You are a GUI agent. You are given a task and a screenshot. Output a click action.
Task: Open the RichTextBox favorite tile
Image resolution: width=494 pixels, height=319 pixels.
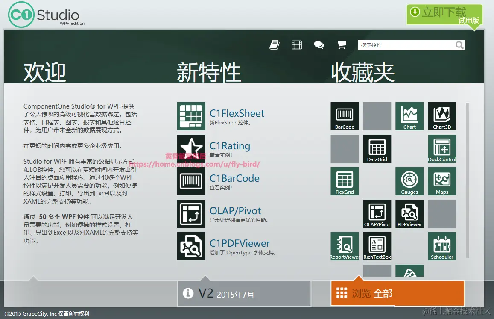377,246
